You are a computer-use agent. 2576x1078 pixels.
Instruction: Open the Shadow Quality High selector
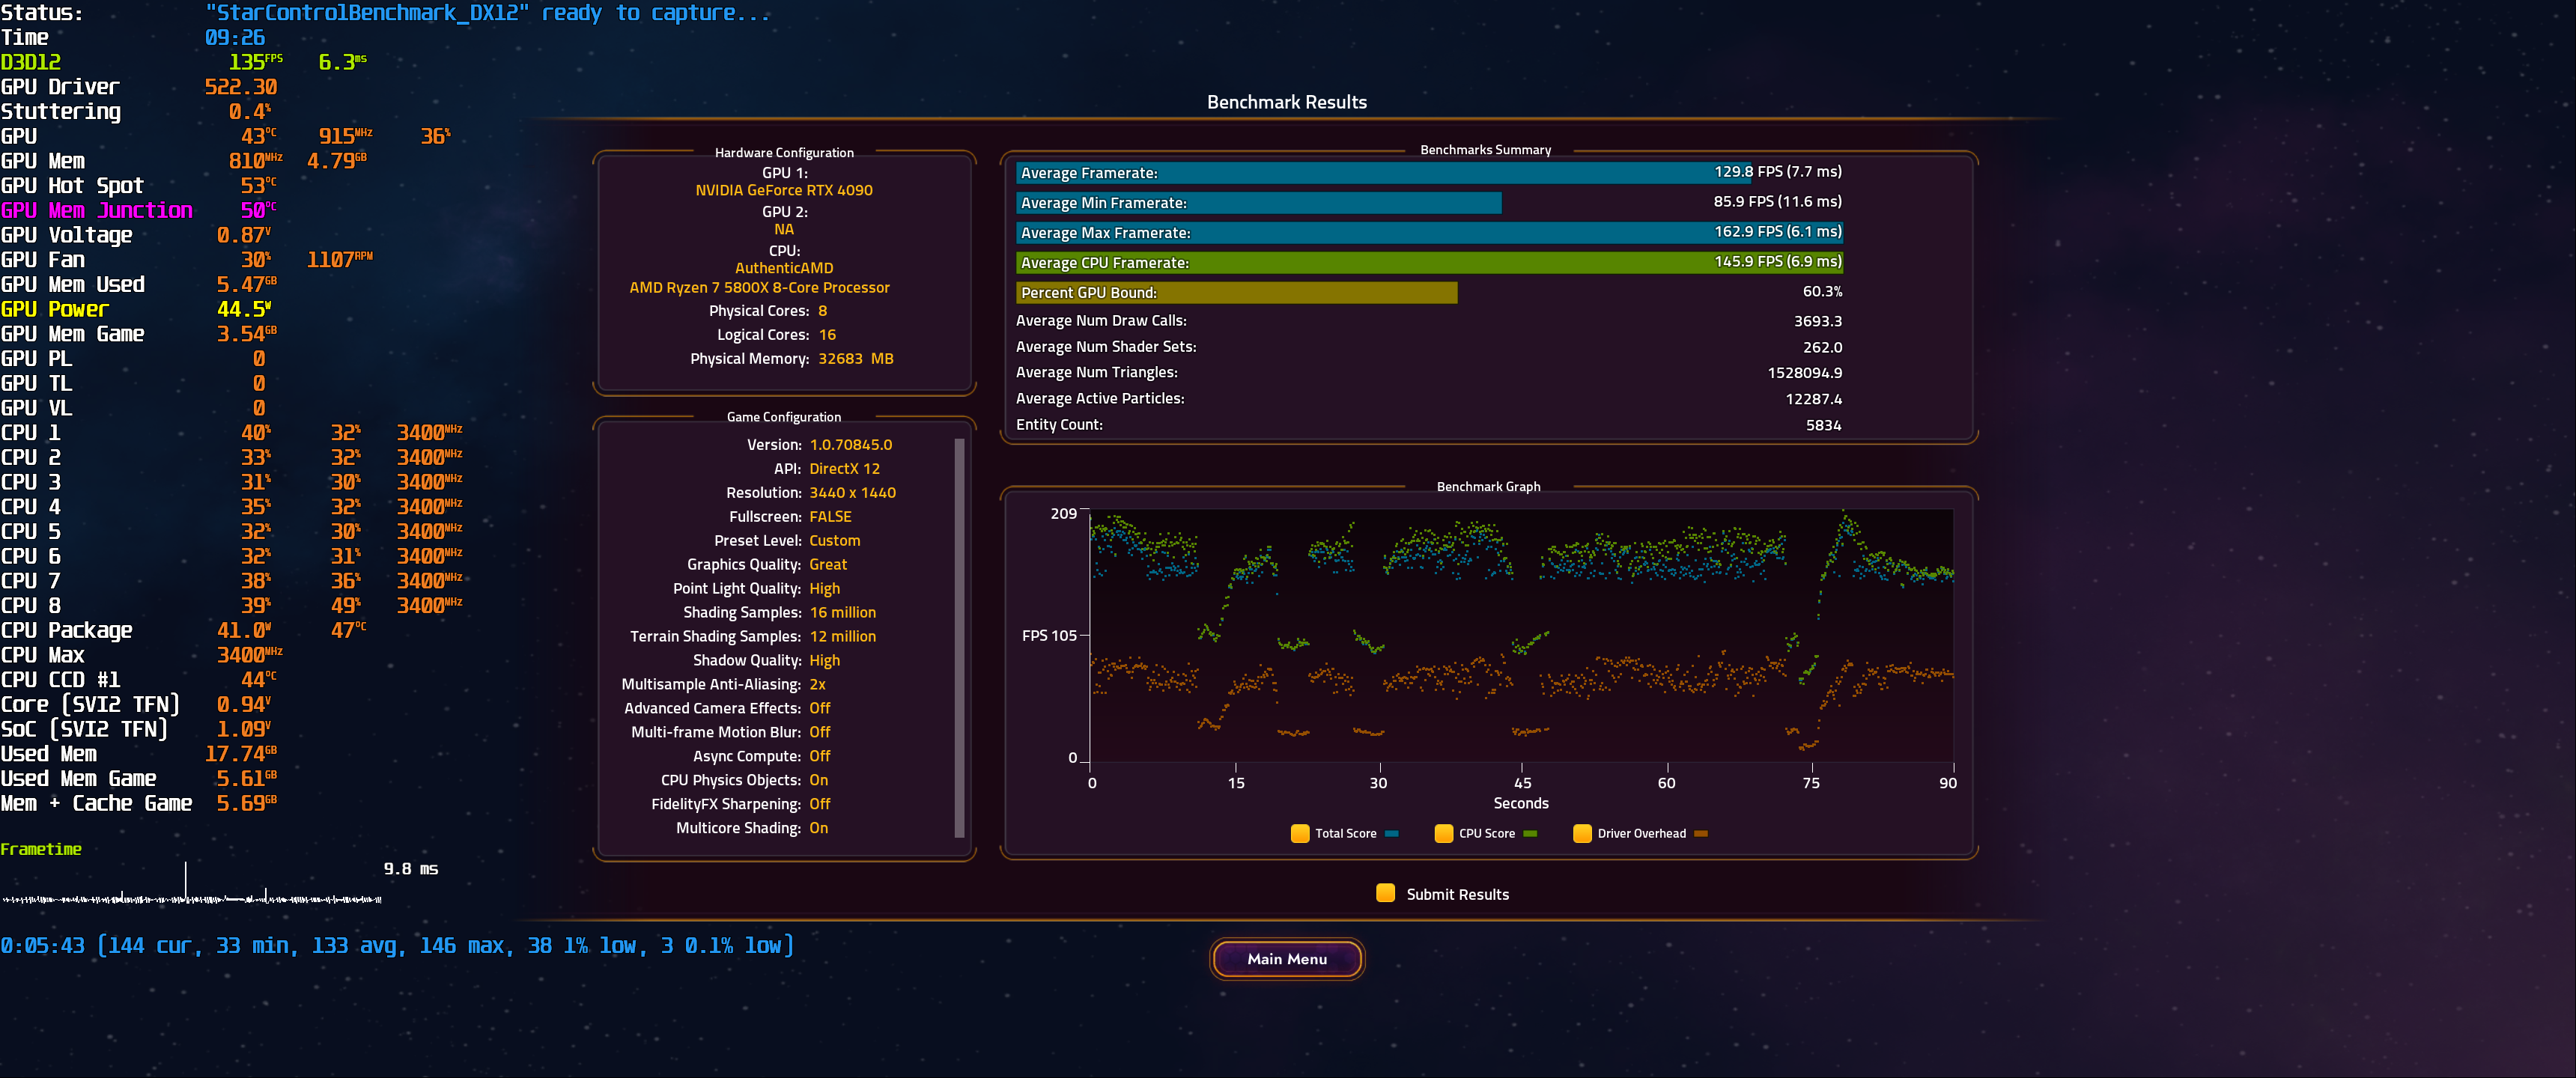(x=824, y=660)
